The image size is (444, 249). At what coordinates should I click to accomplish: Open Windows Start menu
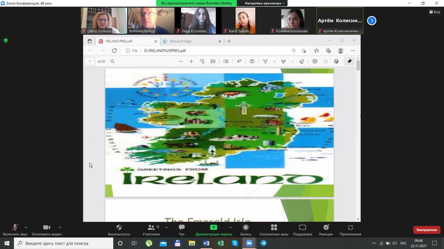7,243
